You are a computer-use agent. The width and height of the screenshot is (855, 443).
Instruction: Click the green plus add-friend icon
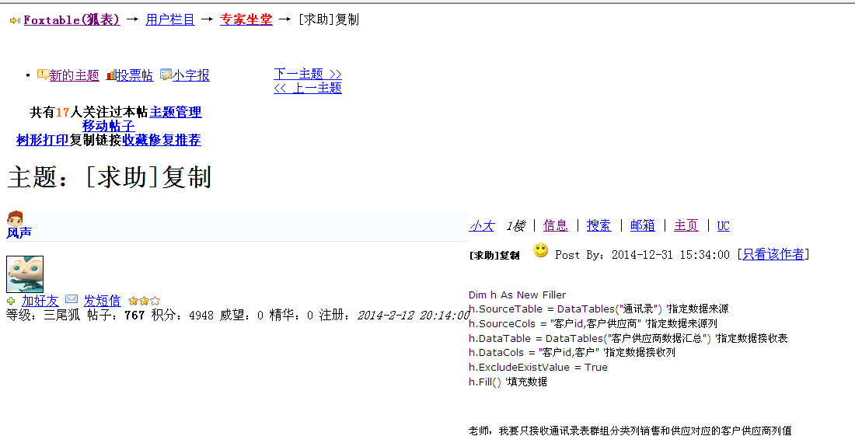click(11, 301)
